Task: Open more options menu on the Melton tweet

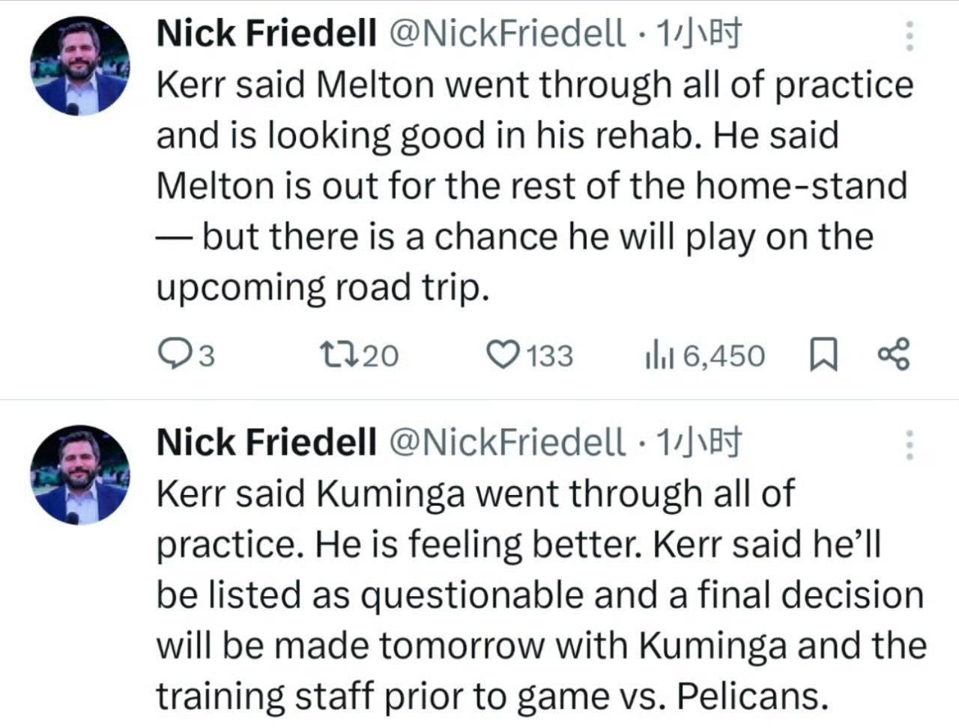Action: [910, 35]
